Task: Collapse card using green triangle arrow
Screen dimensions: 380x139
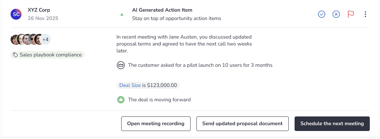Action: (x=122, y=15)
